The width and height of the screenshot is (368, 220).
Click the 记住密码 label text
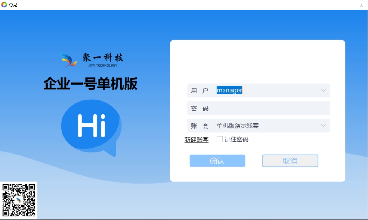click(236, 139)
